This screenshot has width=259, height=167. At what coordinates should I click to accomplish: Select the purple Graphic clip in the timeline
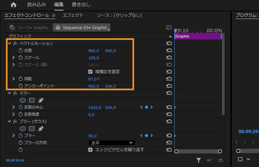click(x=197, y=36)
